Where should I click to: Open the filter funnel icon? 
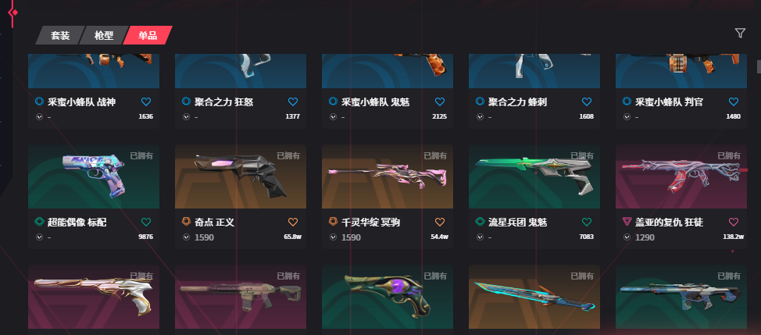740,33
